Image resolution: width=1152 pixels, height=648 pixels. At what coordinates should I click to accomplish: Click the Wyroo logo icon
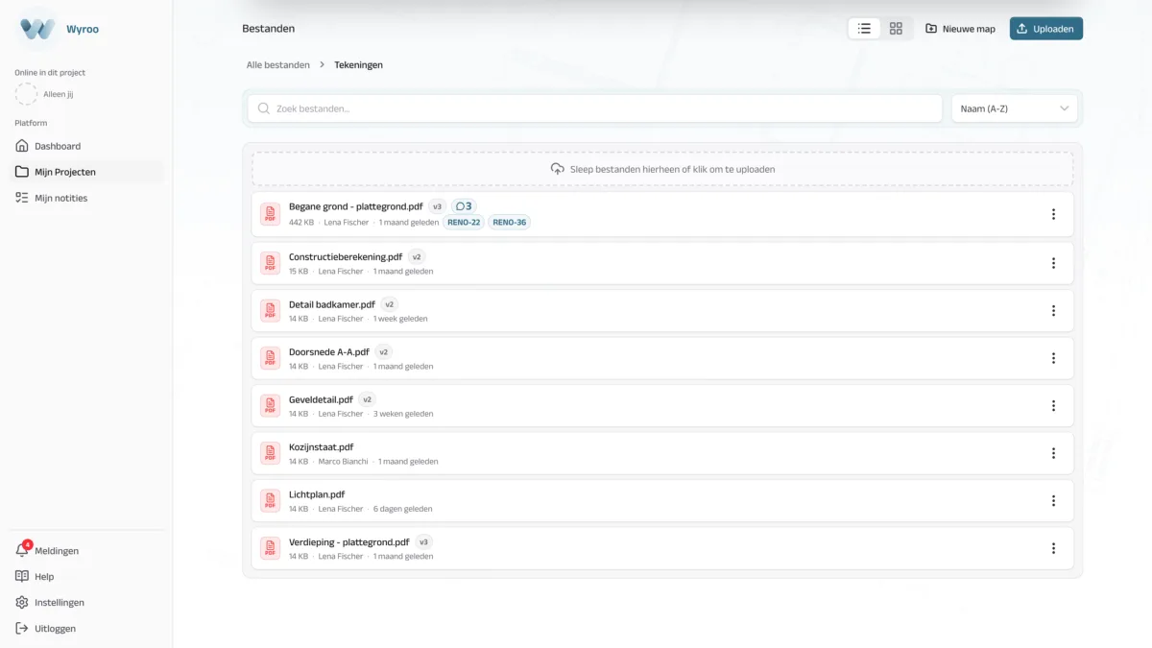(x=38, y=29)
